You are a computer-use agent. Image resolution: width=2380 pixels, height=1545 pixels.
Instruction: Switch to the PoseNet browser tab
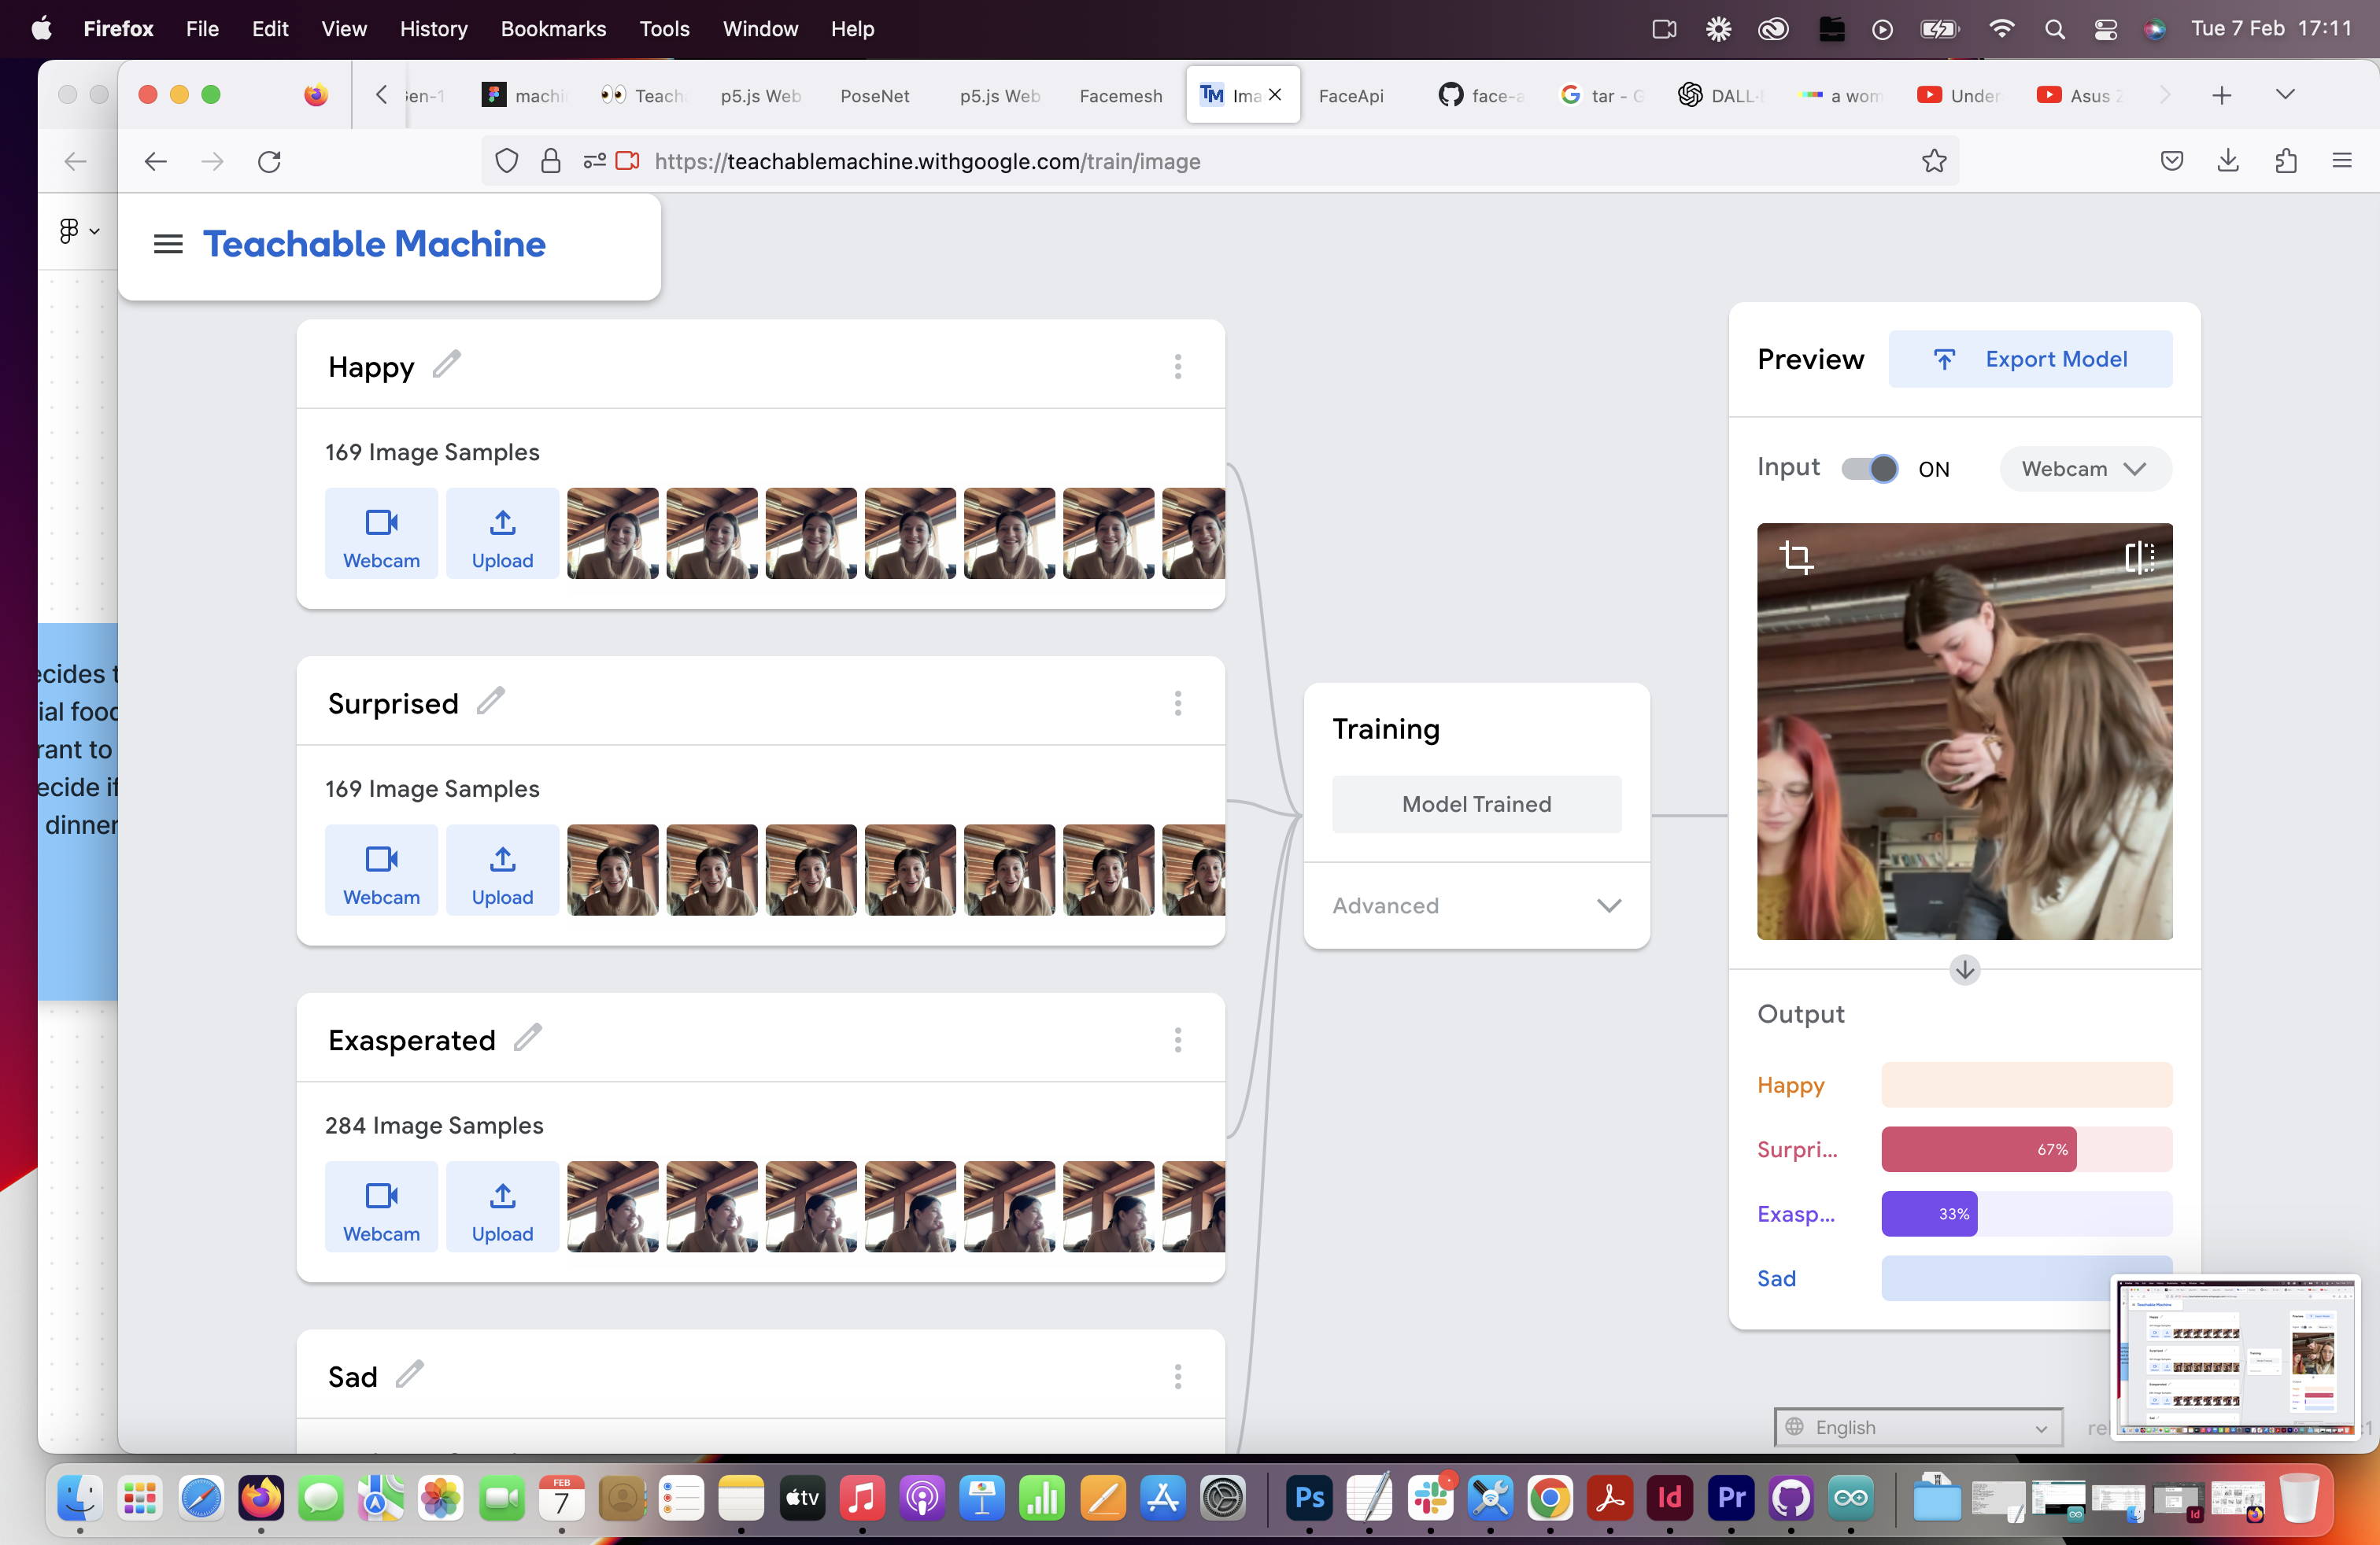click(x=873, y=95)
